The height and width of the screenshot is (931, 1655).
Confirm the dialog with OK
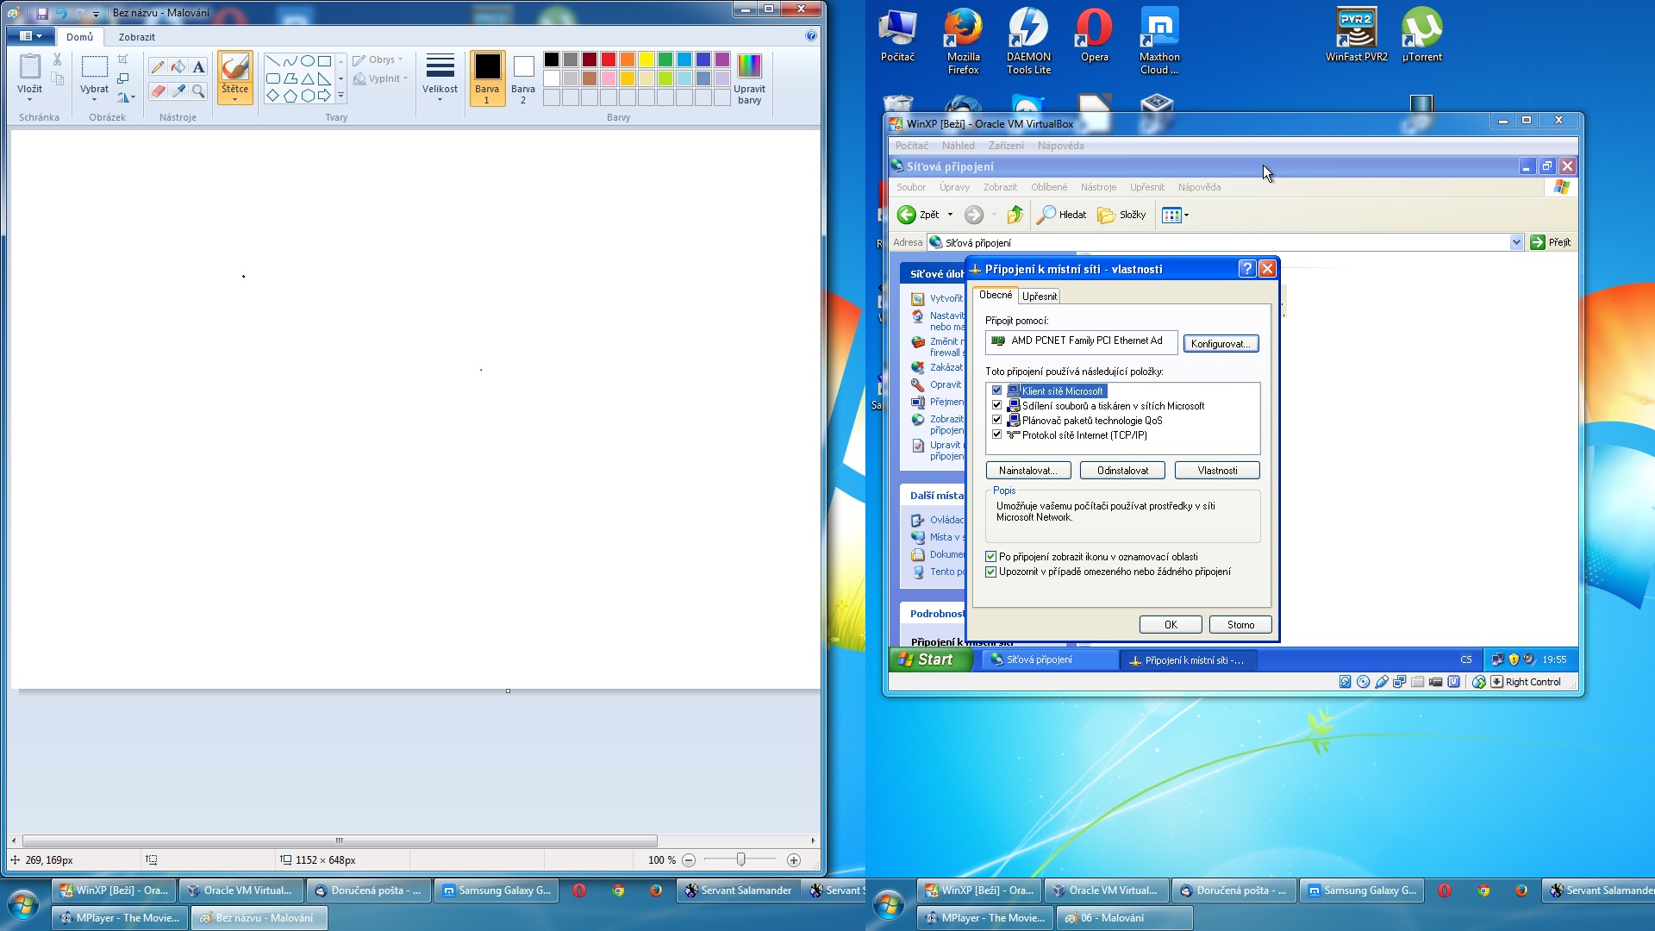click(1171, 625)
